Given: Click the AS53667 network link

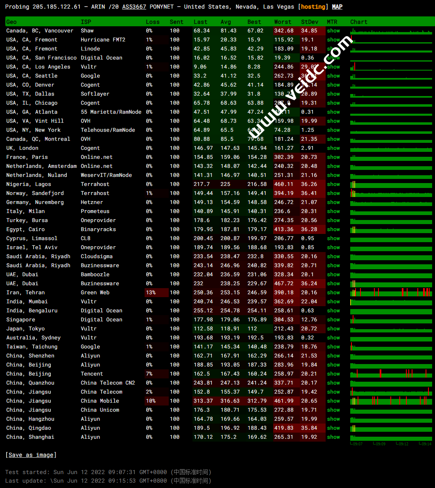Looking at the screenshot, I should 134,7.
